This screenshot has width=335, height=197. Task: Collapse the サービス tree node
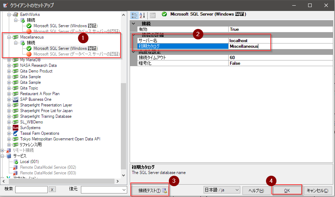click(x=2, y=156)
